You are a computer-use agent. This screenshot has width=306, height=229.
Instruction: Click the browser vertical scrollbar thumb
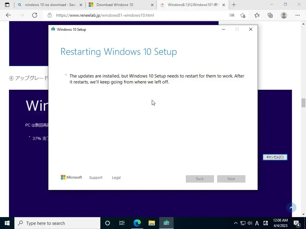pyautogui.click(x=303, y=103)
